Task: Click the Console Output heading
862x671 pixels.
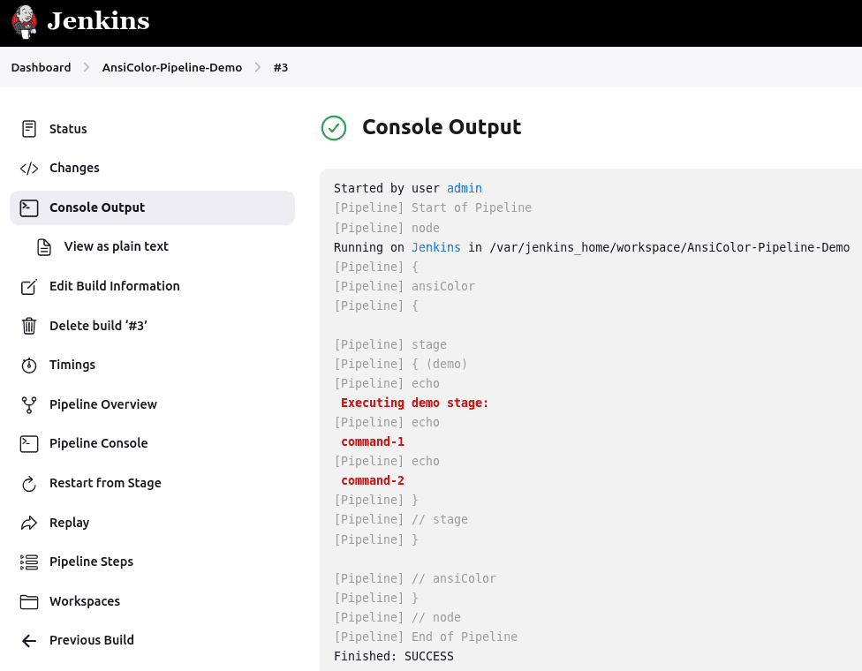Action: tap(442, 127)
